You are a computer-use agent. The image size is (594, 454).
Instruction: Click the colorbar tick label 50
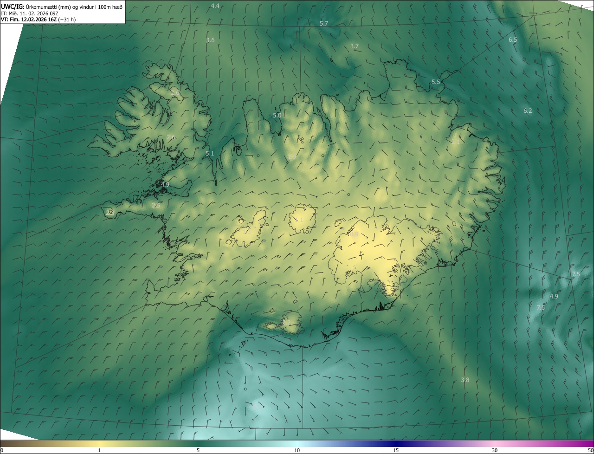click(590, 451)
